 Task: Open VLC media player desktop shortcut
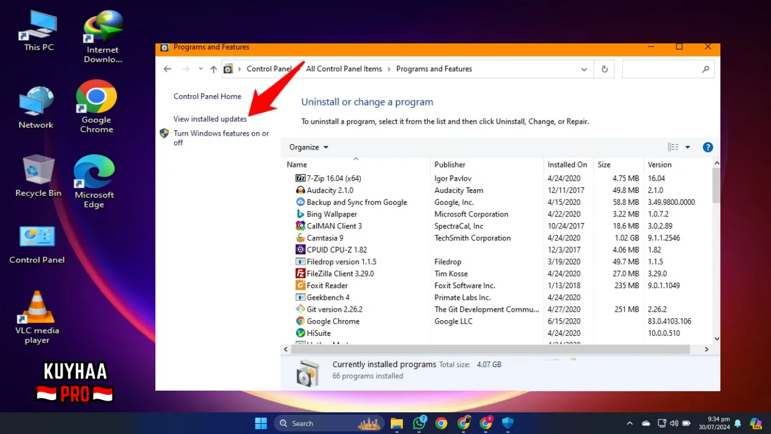click(x=37, y=318)
